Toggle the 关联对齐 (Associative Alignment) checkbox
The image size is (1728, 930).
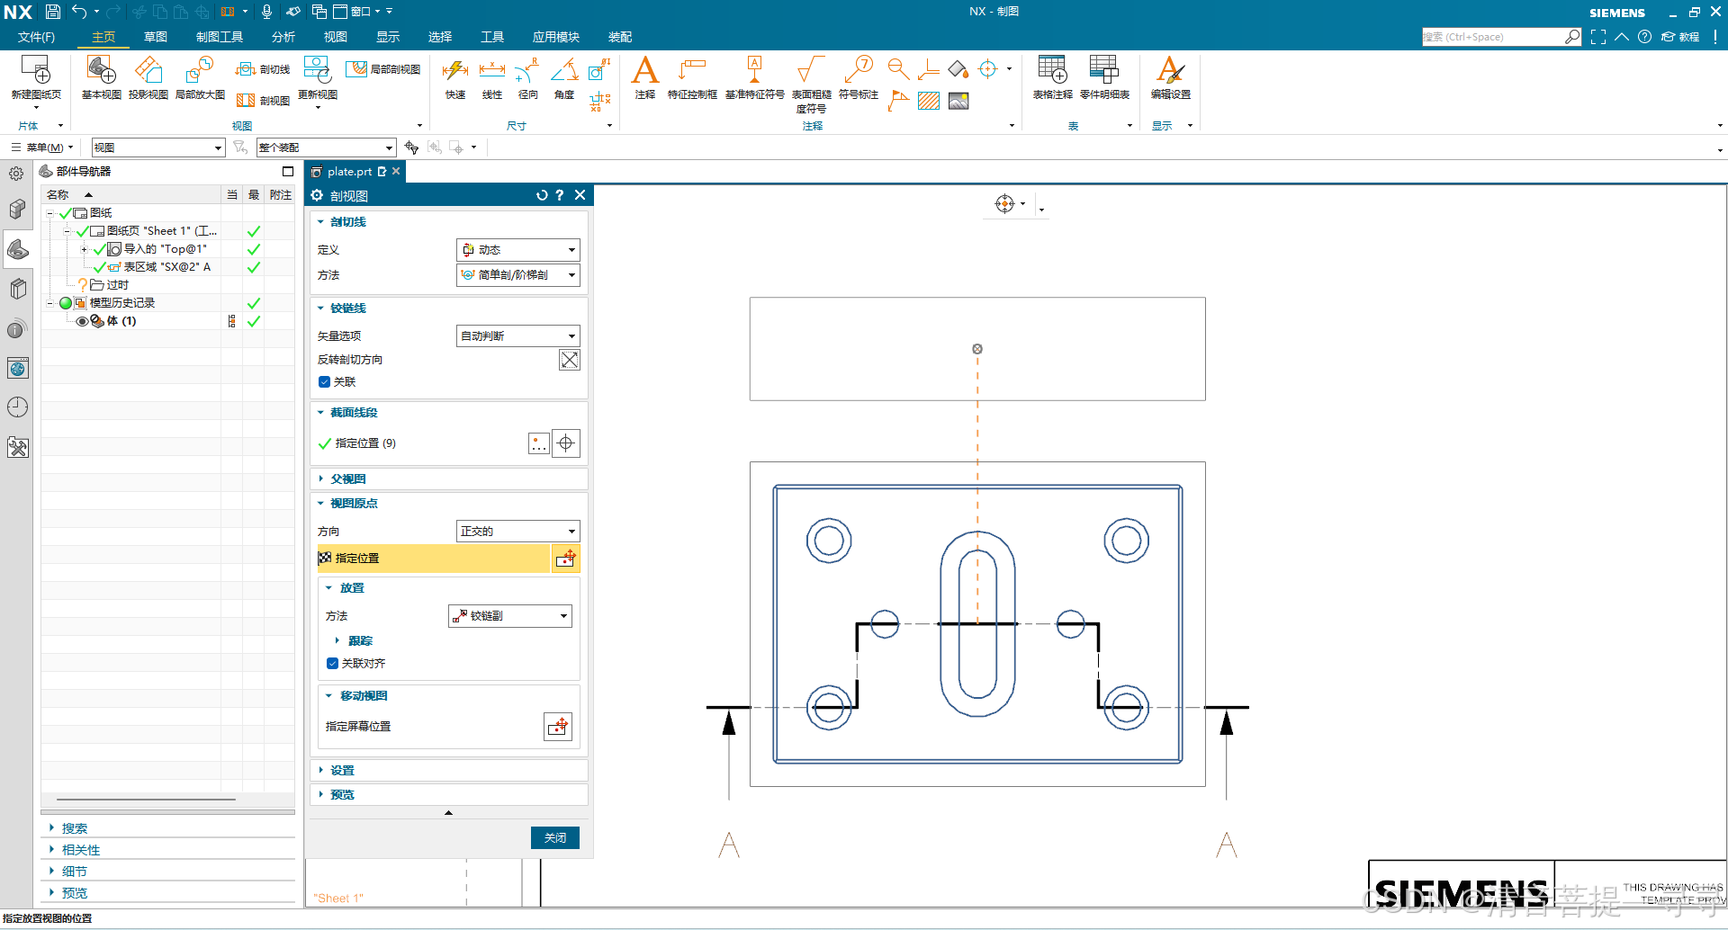[332, 664]
